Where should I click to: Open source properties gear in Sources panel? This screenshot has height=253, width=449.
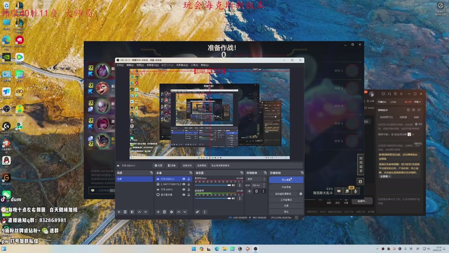click(171, 212)
